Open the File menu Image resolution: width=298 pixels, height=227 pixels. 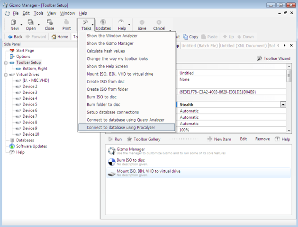point(16,13)
